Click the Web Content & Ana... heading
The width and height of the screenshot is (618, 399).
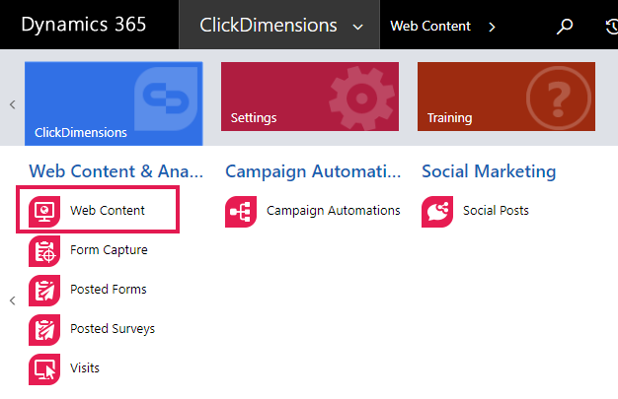116,171
